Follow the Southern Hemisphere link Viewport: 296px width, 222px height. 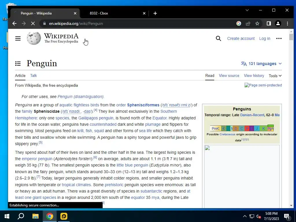pos(169,111)
